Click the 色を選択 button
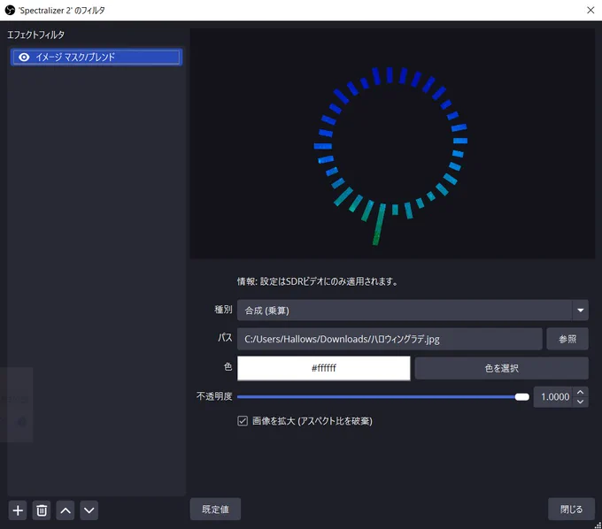 [501, 368]
